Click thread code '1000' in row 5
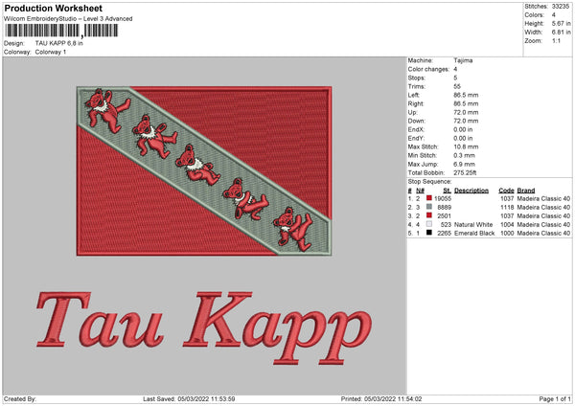Image resolution: width=575 pixels, height=406 pixels. pyautogui.click(x=507, y=233)
